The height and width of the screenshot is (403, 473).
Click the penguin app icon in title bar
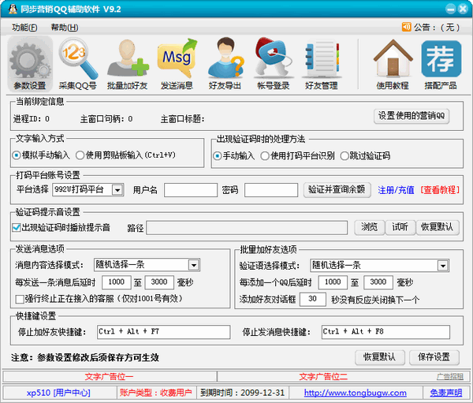click(x=13, y=9)
